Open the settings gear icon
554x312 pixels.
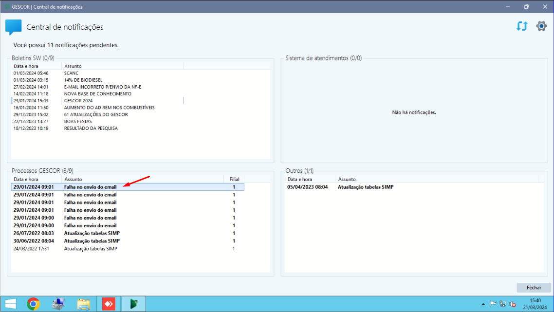tap(541, 26)
